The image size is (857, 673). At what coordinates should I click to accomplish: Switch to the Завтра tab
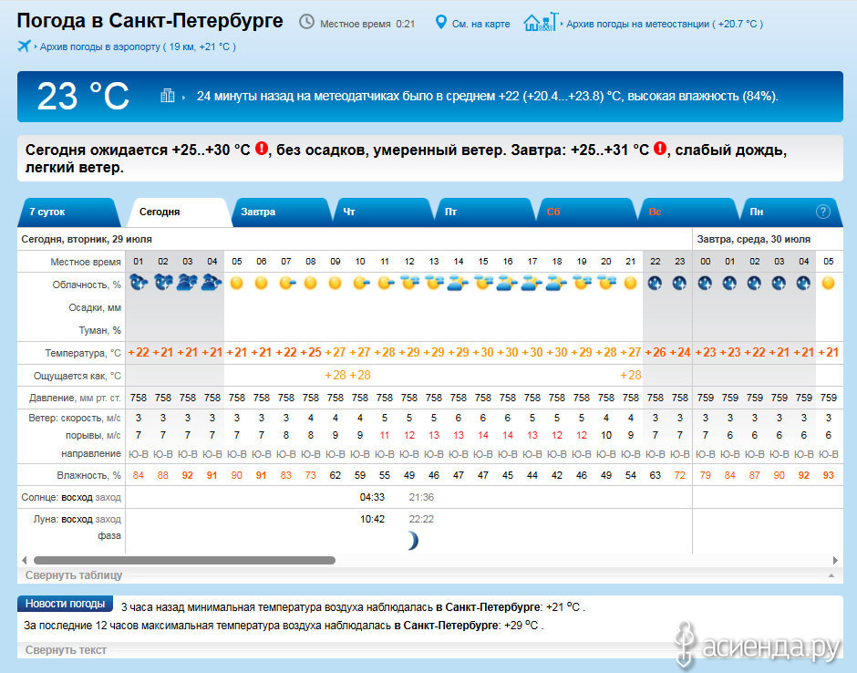coord(280,212)
